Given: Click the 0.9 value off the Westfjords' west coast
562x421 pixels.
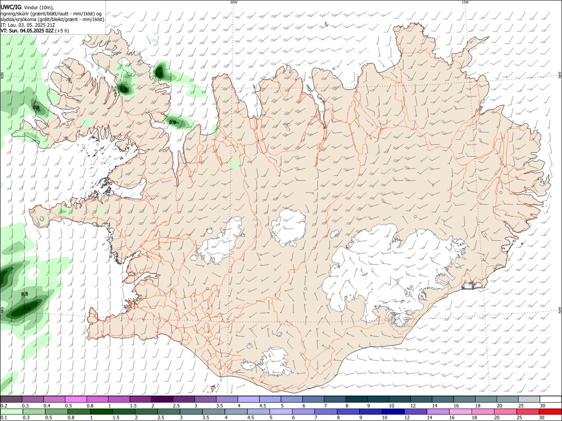Looking at the screenshot, I should [36, 107].
